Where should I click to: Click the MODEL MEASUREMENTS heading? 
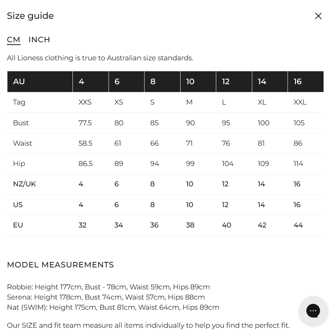click(60, 265)
